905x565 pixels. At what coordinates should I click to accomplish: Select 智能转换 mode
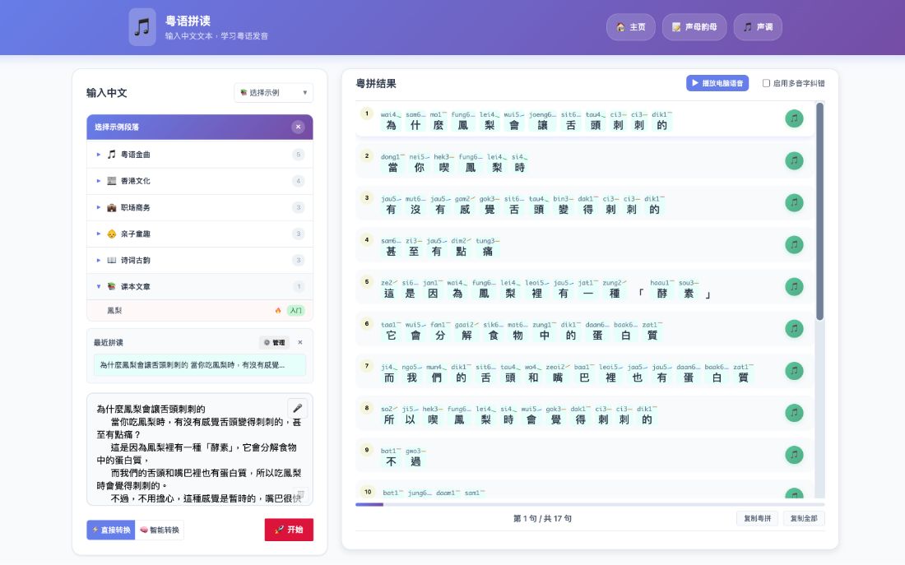pyautogui.click(x=160, y=530)
